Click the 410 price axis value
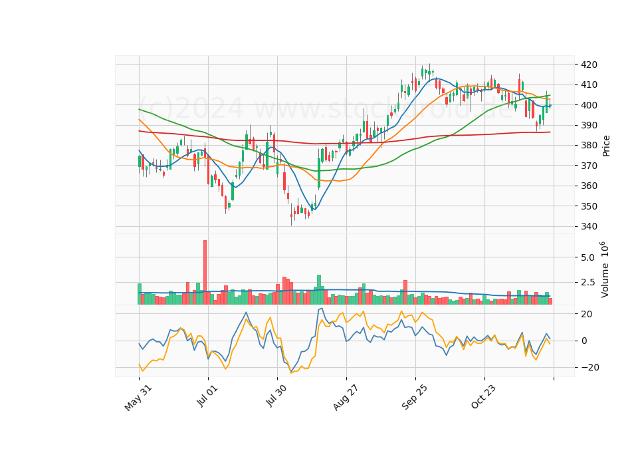The image size is (638, 459). (x=589, y=85)
